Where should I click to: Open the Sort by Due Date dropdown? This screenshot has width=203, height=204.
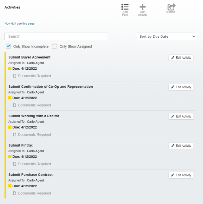coord(167,36)
